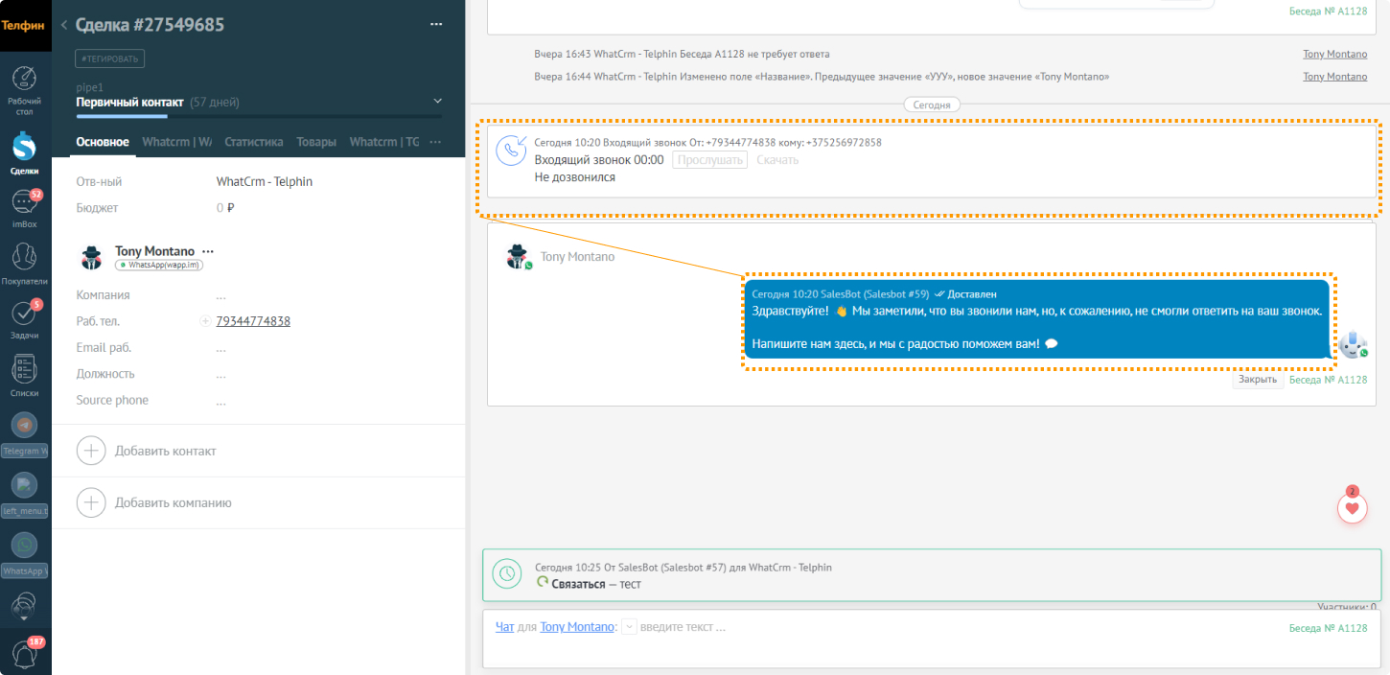
Task: Go back using arrow beside Сделка title
Action: (63, 25)
